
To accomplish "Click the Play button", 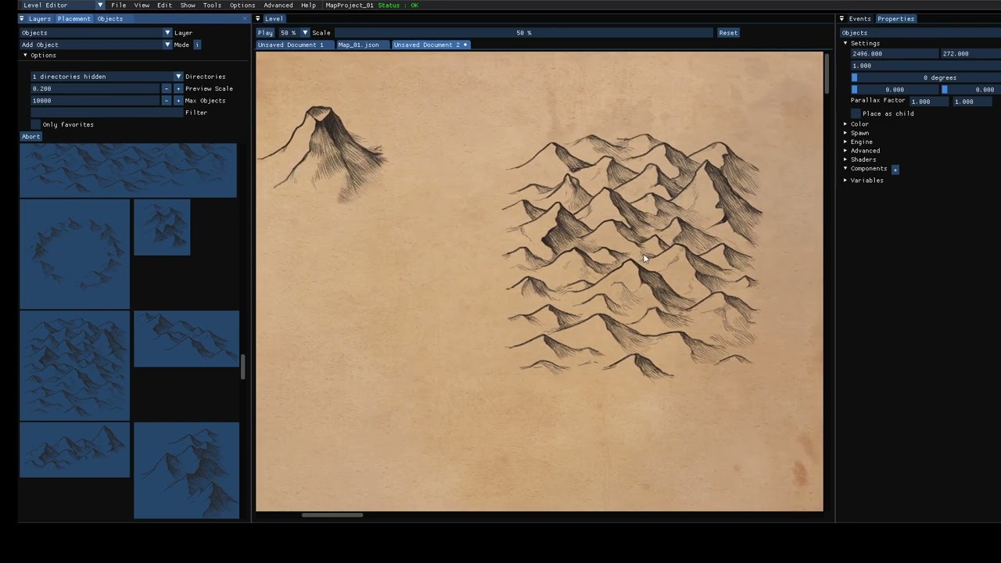I will pyautogui.click(x=265, y=33).
